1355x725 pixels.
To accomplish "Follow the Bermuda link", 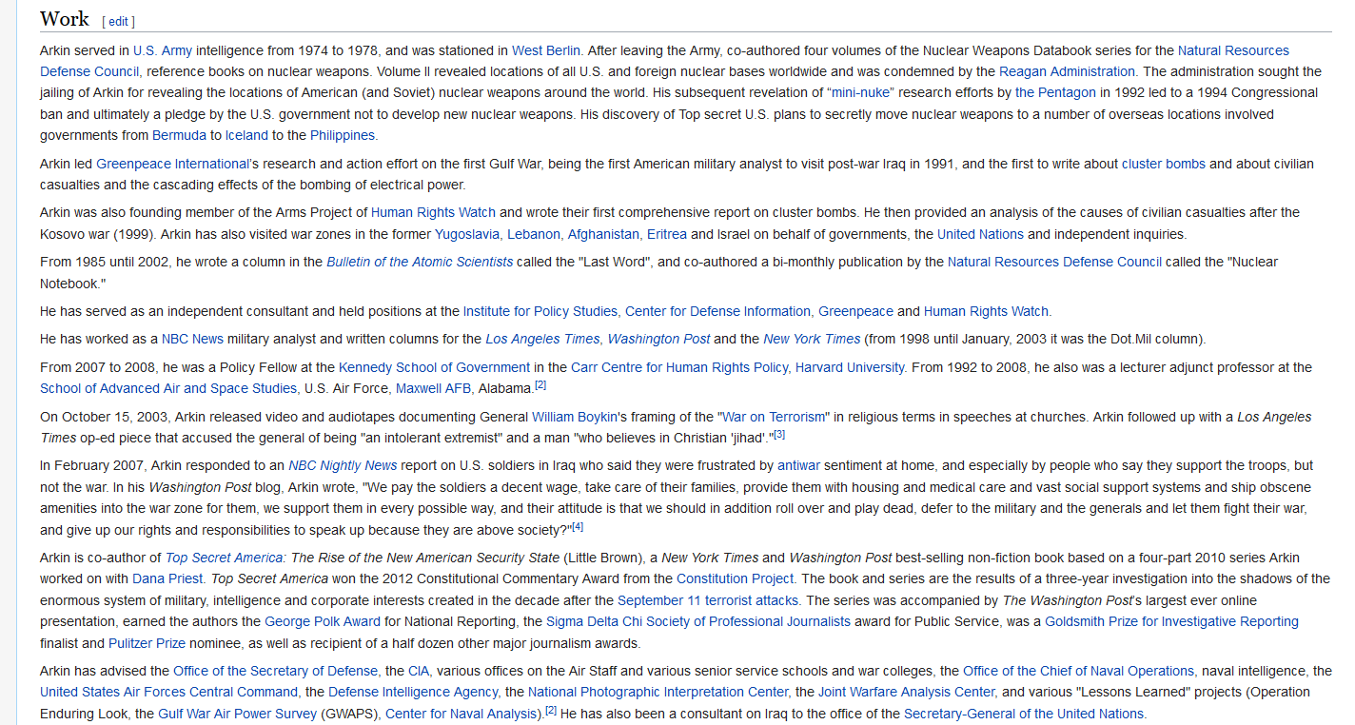I will 179,135.
